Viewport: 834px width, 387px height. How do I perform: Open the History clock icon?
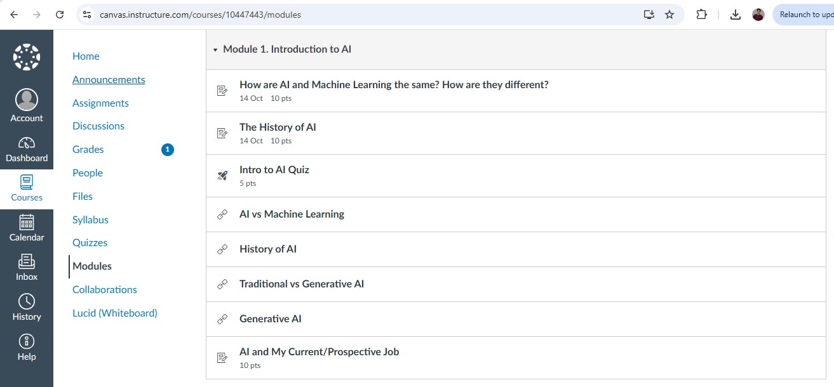(x=27, y=301)
